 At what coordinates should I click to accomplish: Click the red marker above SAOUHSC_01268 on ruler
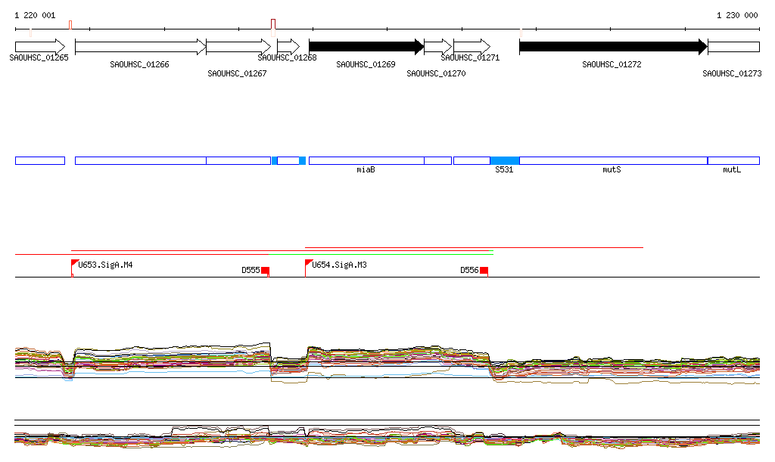pyautogui.click(x=273, y=25)
